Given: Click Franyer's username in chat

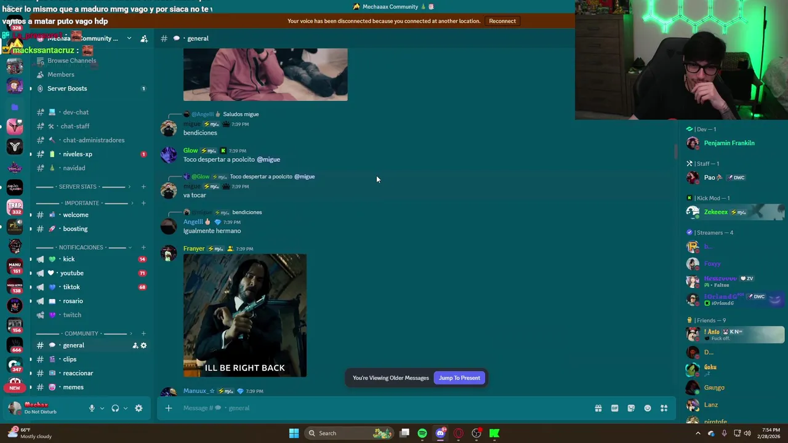Looking at the screenshot, I should [194, 249].
